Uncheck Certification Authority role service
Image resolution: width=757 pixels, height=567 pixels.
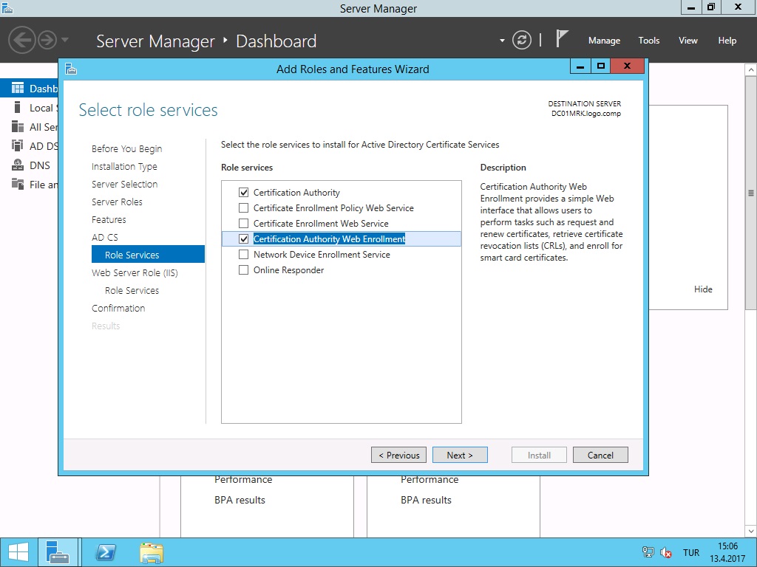244,192
